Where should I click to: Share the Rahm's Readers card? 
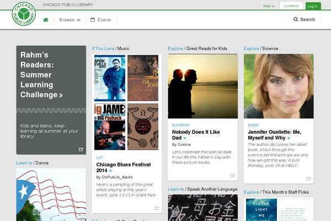pos(81,149)
